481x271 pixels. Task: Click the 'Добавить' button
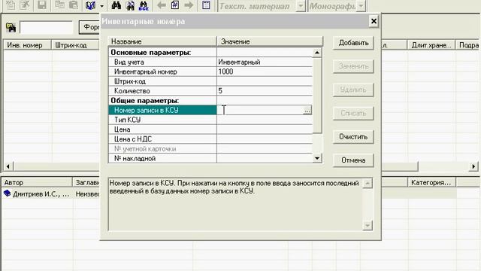point(353,43)
